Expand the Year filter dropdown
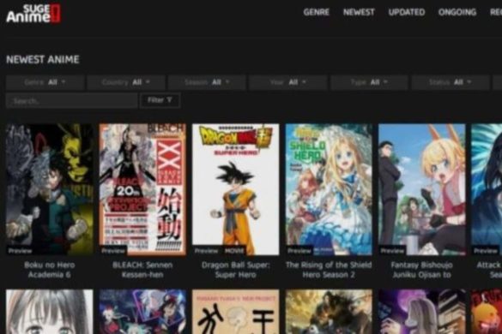Screen dimensions: 502x334 click(288, 82)
